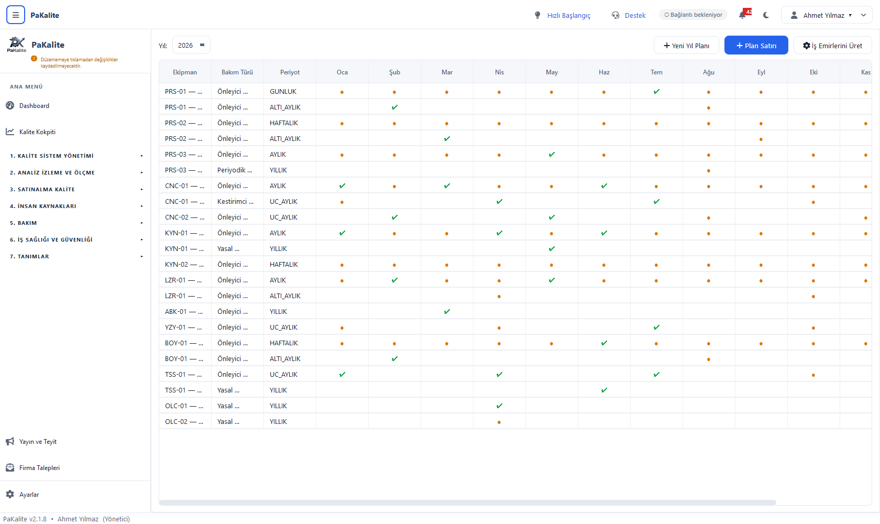Expand 5. BAKIM menu section
Screen dimensions: 880x524
tap(75, 223)
